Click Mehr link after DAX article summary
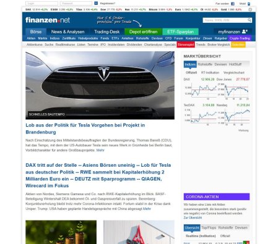The width and height of the screenshot is (278, 244). [x=147, y=209]
